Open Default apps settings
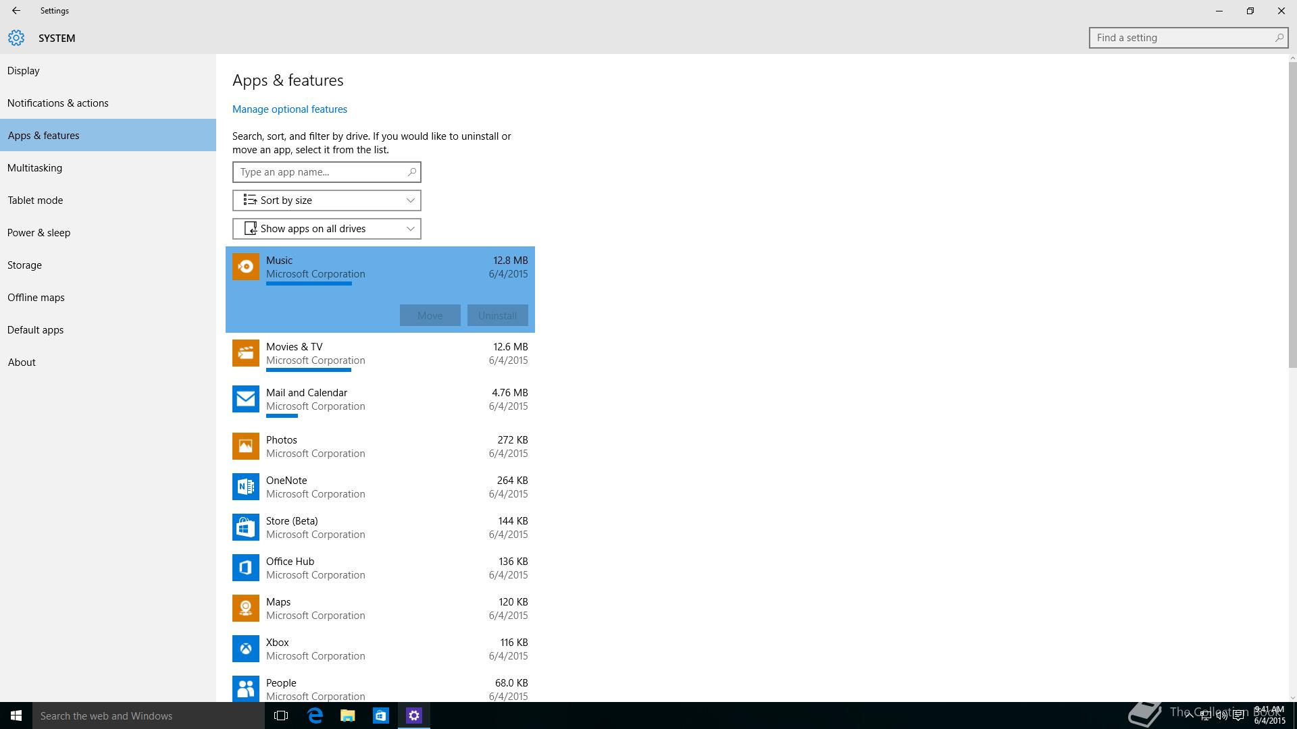 (108, 329)
